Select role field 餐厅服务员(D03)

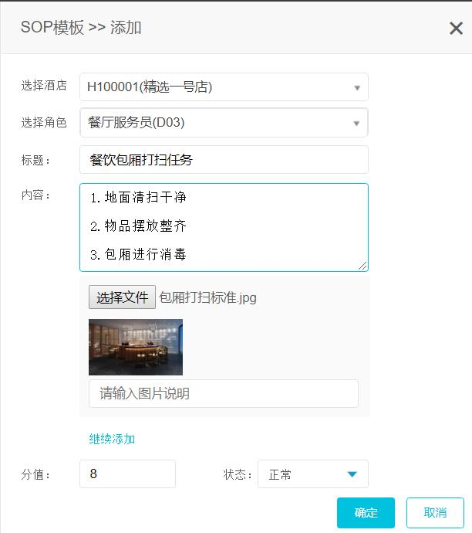[x=224, y=122]
